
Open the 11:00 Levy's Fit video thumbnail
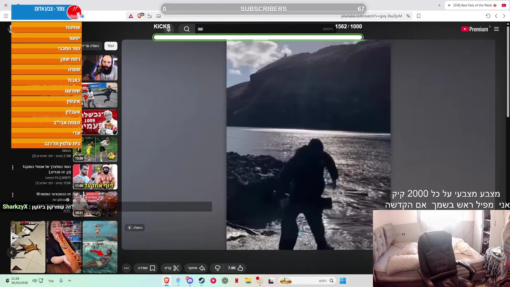click(95, 176)
